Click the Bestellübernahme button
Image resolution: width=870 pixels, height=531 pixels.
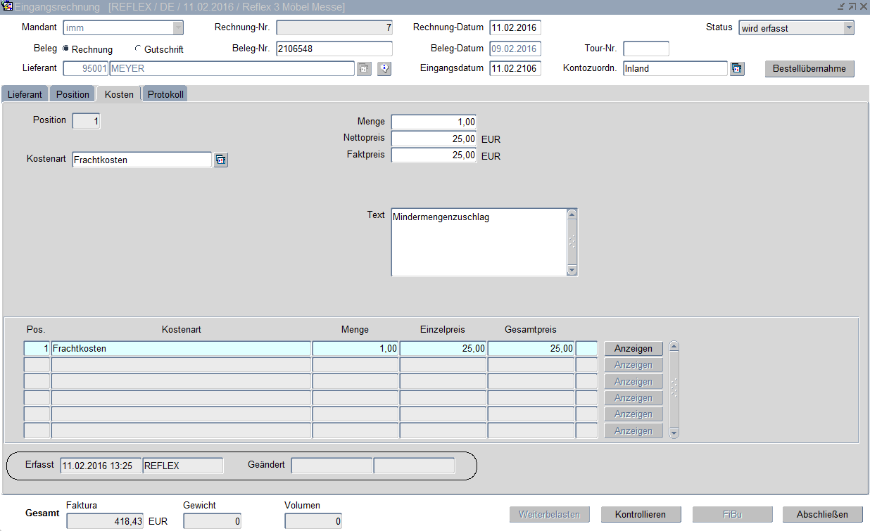tap(809, 69)
